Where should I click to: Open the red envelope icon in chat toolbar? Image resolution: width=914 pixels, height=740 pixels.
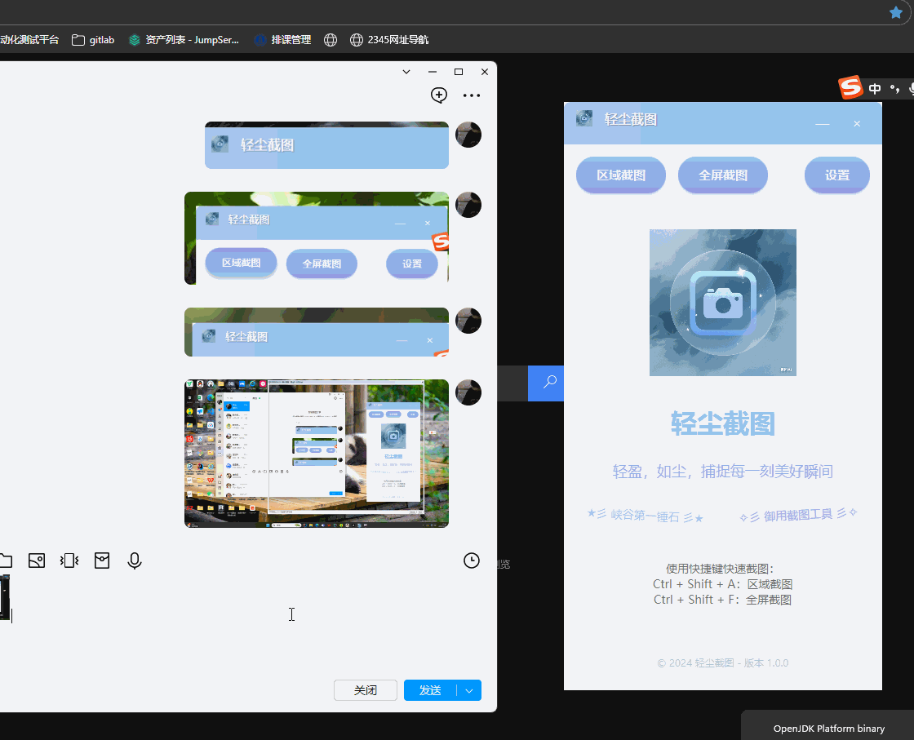102,561
